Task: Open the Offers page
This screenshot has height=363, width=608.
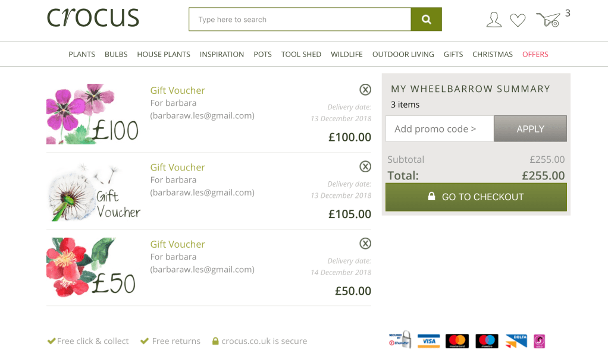Action: pyautogui.click(x=535, y=54)
